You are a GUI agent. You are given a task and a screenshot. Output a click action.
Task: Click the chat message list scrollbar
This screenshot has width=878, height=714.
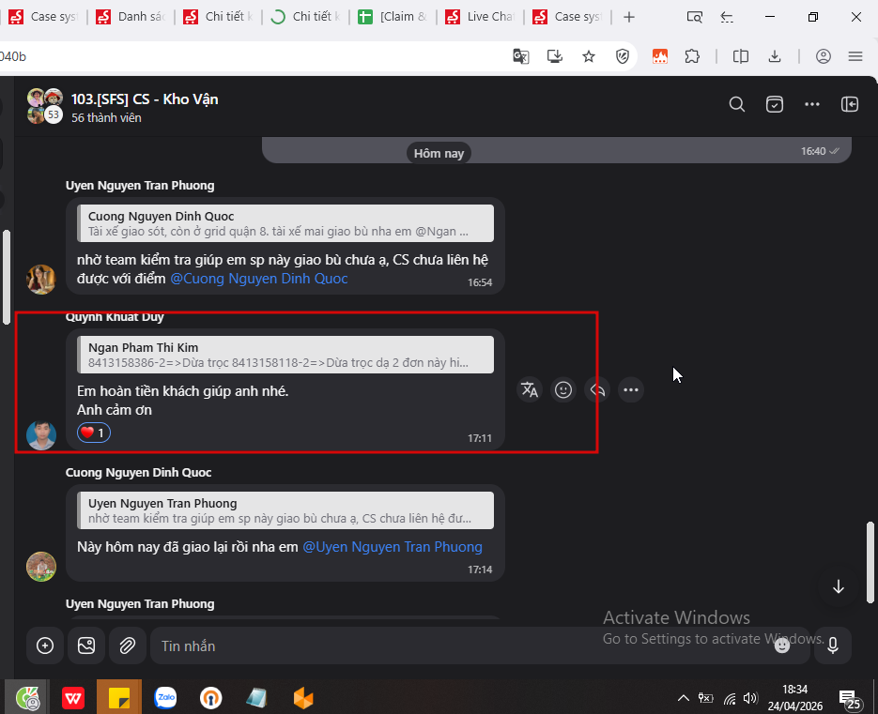(870, 562)
